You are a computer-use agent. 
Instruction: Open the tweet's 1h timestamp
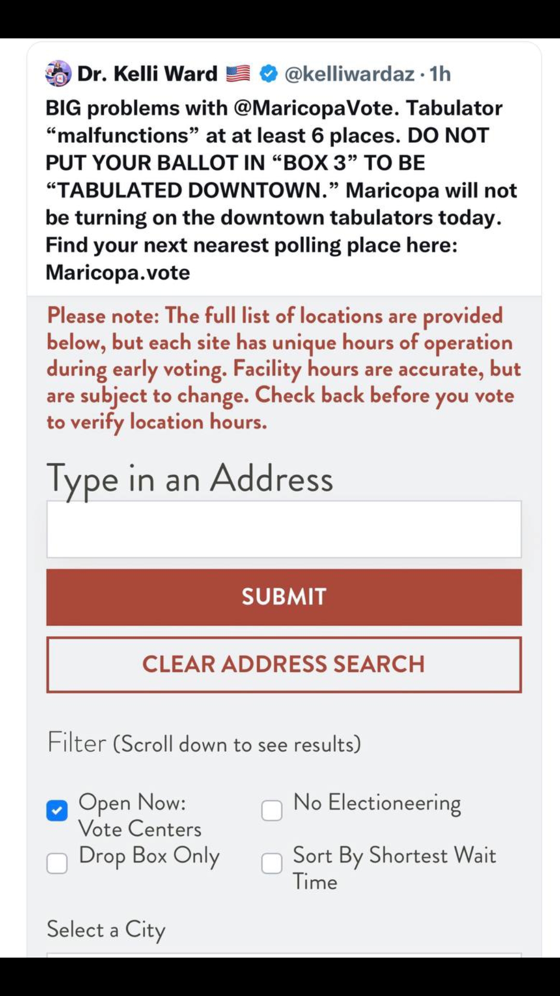pos(440,74)
